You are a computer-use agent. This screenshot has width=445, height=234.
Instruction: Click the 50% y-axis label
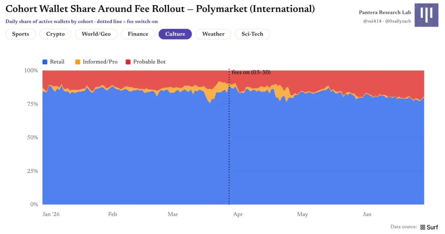(x=32, y=137)
